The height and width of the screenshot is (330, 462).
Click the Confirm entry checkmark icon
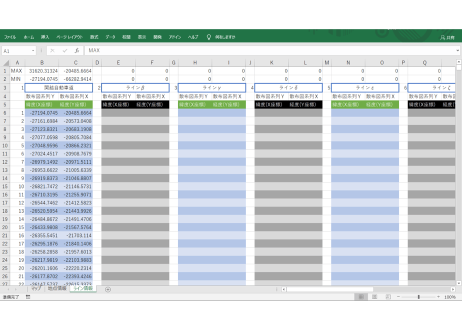coord(65,50)
